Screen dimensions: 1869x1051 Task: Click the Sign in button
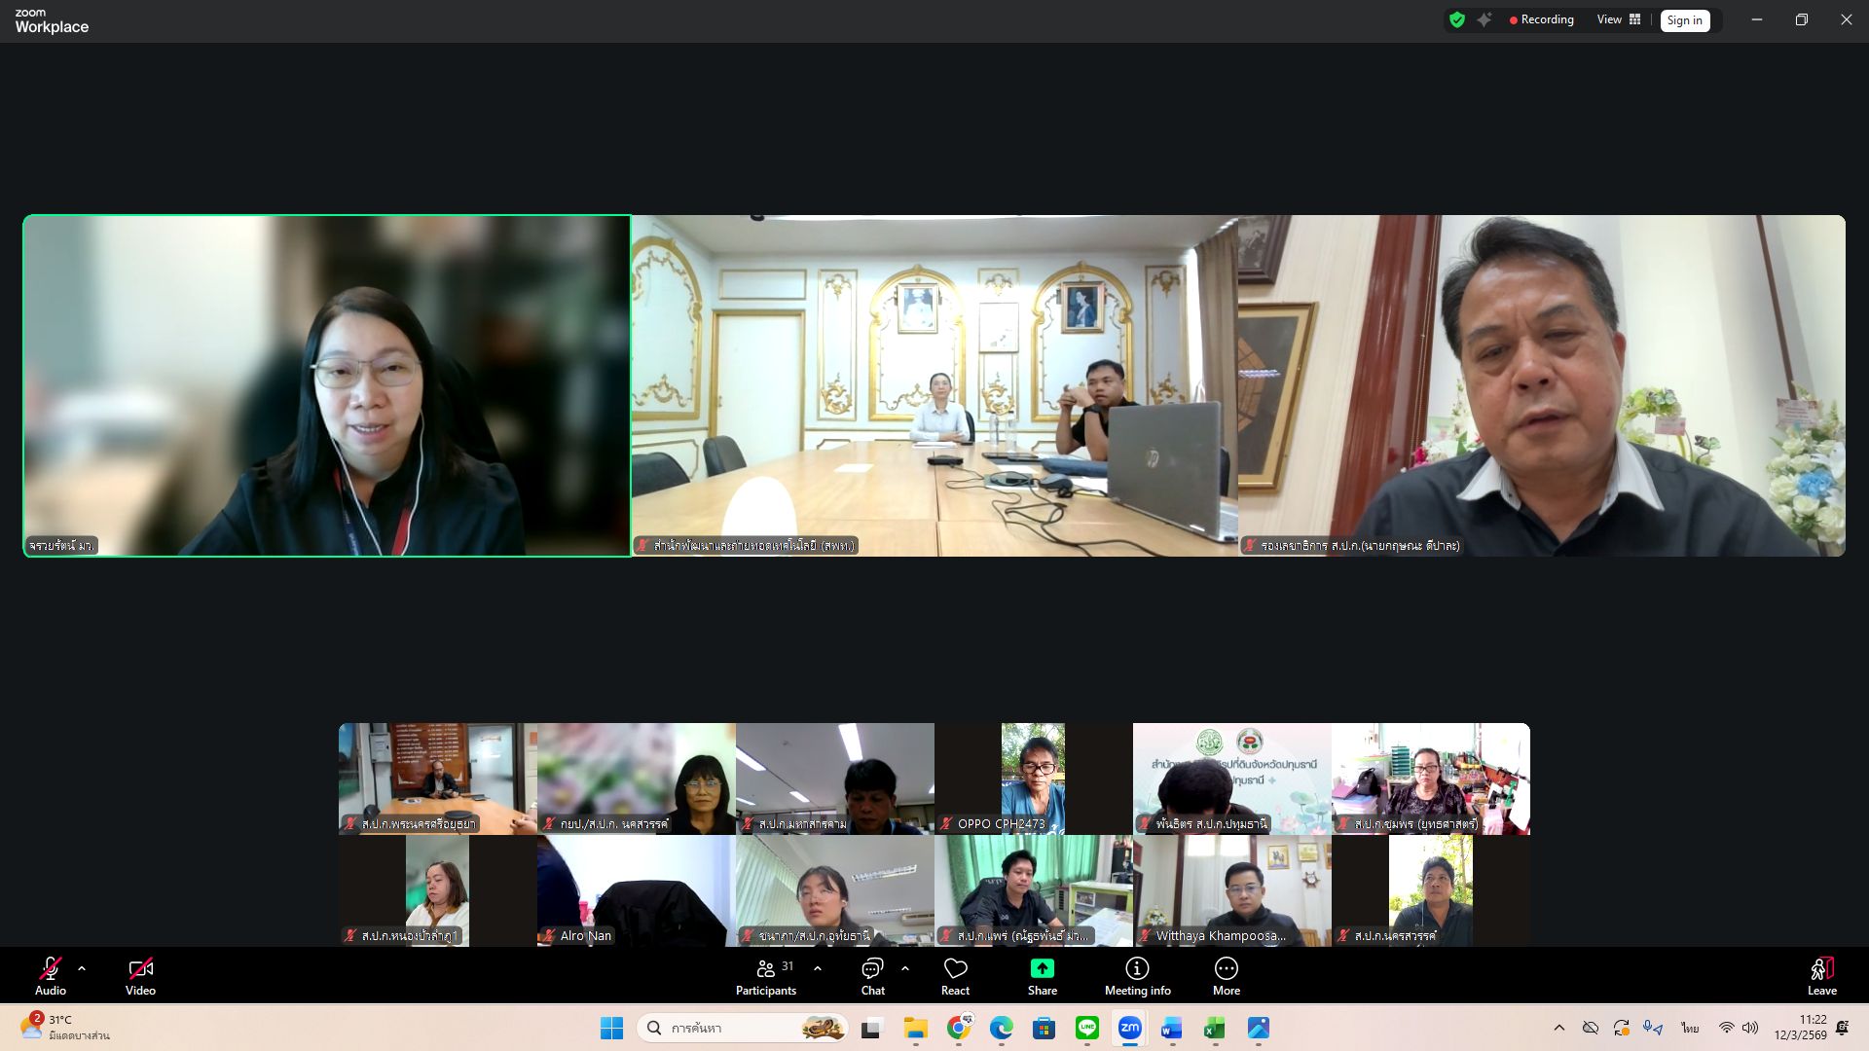[1684, 20]
